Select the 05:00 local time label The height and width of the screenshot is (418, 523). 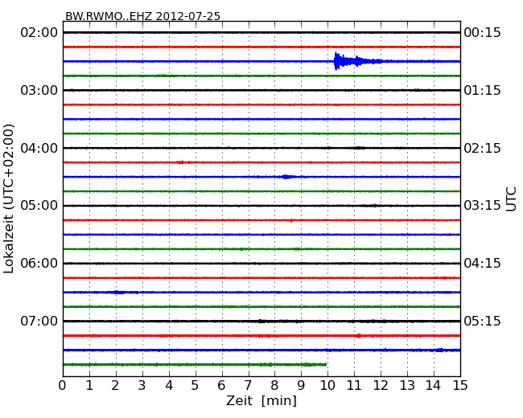pos(39,206)
